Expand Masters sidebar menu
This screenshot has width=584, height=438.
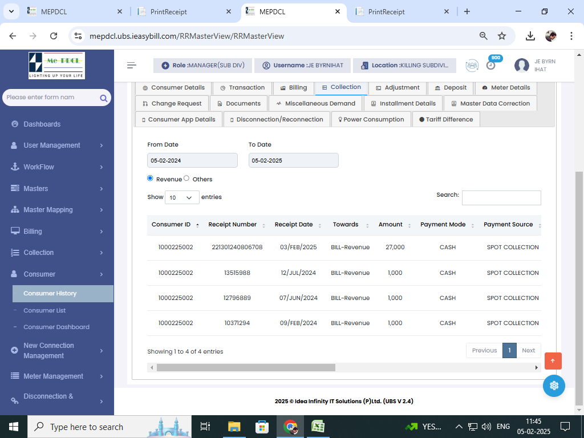56,188
